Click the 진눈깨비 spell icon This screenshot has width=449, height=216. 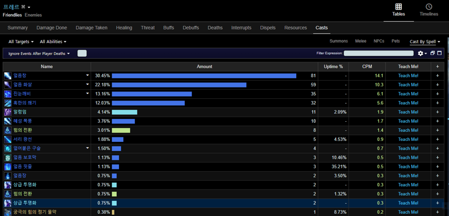click(8, 94)
